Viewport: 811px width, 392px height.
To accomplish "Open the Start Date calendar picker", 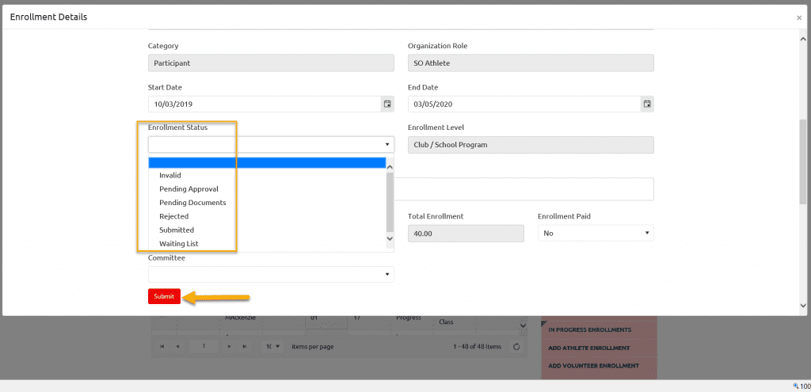I will click(386, 104).
